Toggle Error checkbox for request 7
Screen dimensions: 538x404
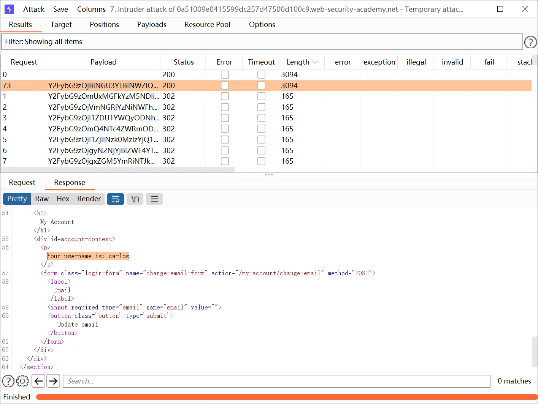(225, 161)
